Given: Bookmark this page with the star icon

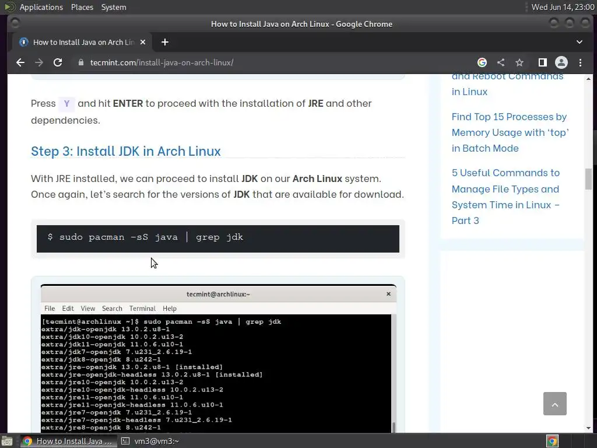Looking at the screenshot, I should tap(519, 62).
